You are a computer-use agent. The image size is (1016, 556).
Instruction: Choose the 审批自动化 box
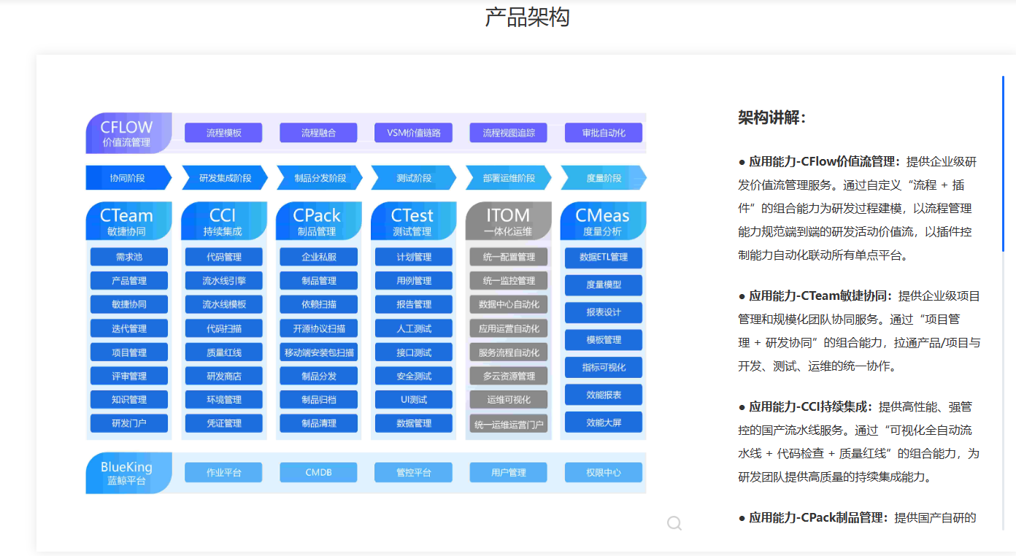(x=604, y=133)
